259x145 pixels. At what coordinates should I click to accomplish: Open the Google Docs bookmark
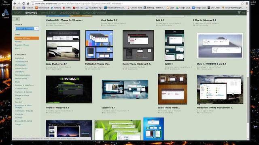click(x=199, y=8)
